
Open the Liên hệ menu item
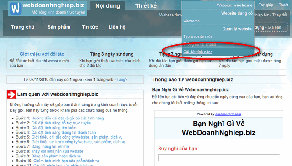117,27
